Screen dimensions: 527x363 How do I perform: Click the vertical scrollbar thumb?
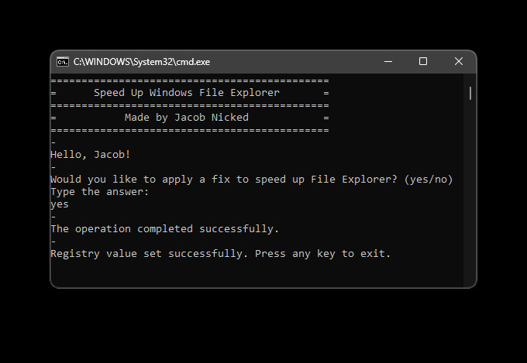click(x=470, y=93)
